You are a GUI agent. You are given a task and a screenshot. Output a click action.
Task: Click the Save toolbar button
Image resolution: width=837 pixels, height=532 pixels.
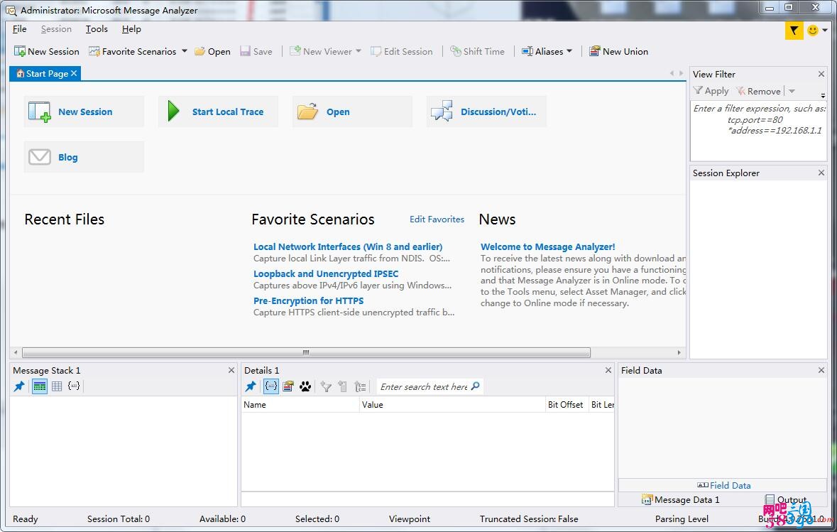(x=256, y=51)
